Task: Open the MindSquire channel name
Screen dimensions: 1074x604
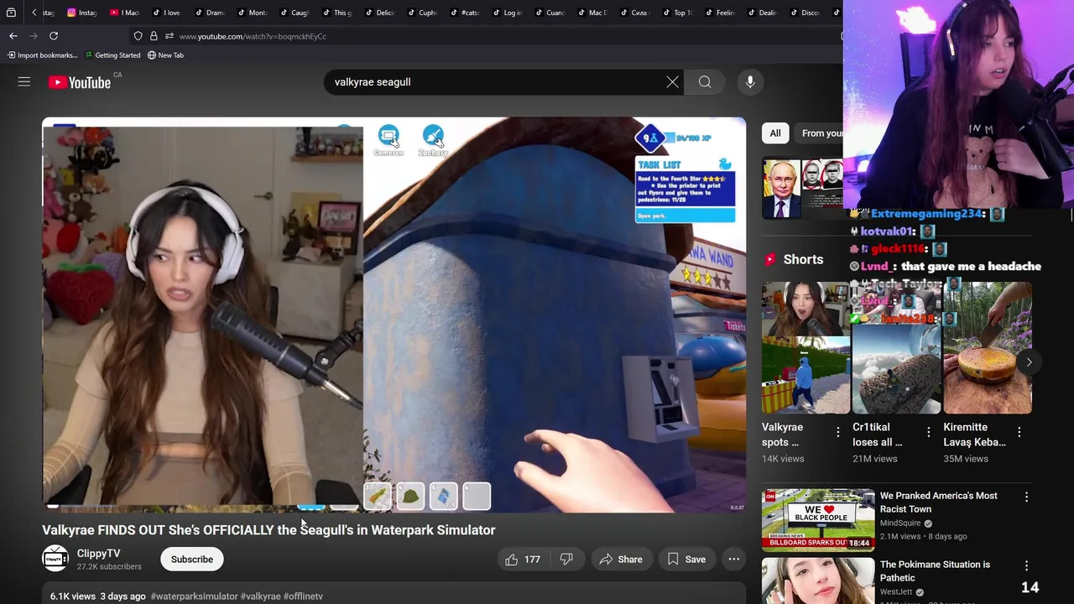Action: 899,523
